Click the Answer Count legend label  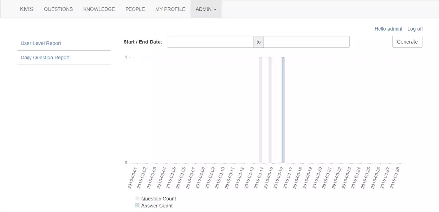(x=157, y=206)
